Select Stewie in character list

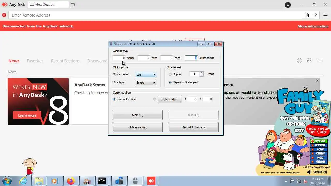click(x=319, y=141)
